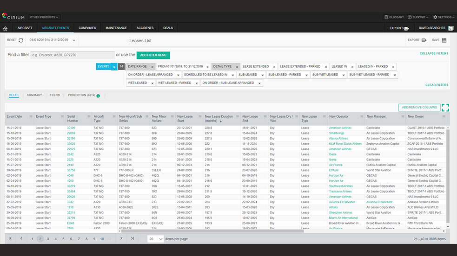
Task: Open column menu icon for Event Date
Action: [31, 116]
